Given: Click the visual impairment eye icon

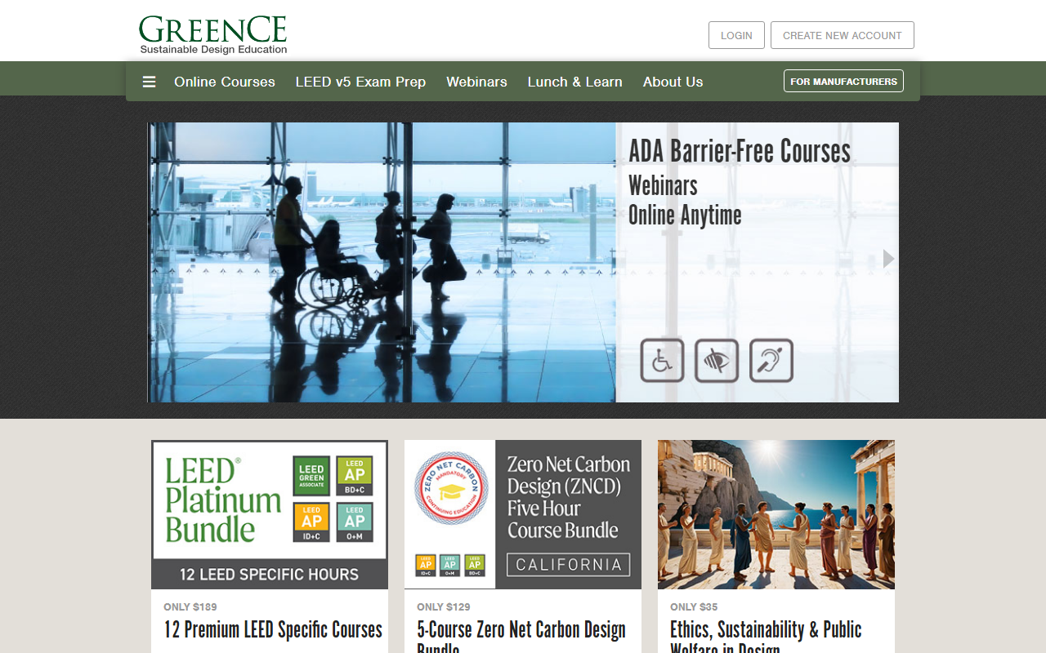Looking at the screenshot, I should 717,360.
